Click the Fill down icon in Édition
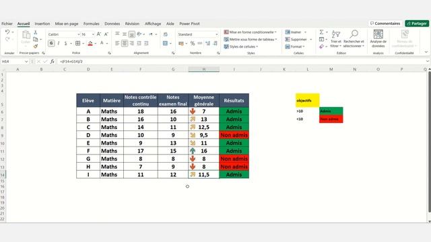The image size is (431, 242). click(321, 39)
